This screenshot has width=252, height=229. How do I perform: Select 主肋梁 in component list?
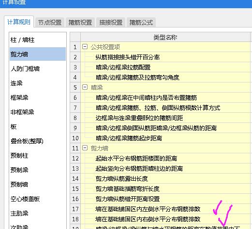(38, 214)
